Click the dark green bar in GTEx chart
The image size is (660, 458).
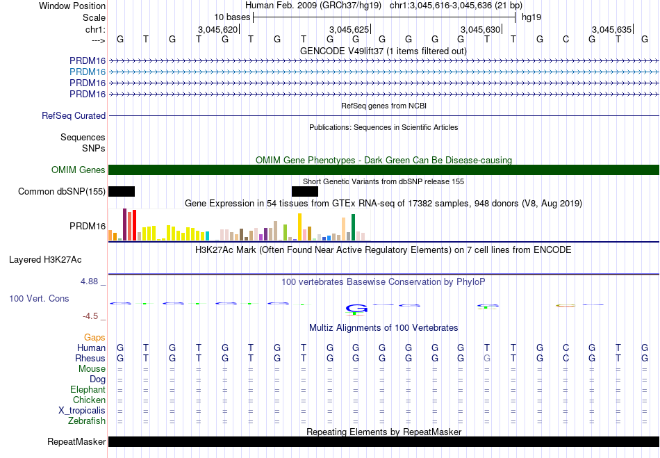353,227
